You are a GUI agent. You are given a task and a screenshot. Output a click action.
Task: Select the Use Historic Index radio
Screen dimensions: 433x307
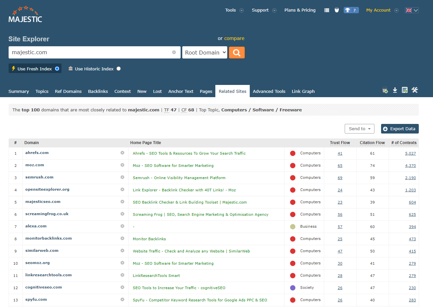click(x=118, y=68)
